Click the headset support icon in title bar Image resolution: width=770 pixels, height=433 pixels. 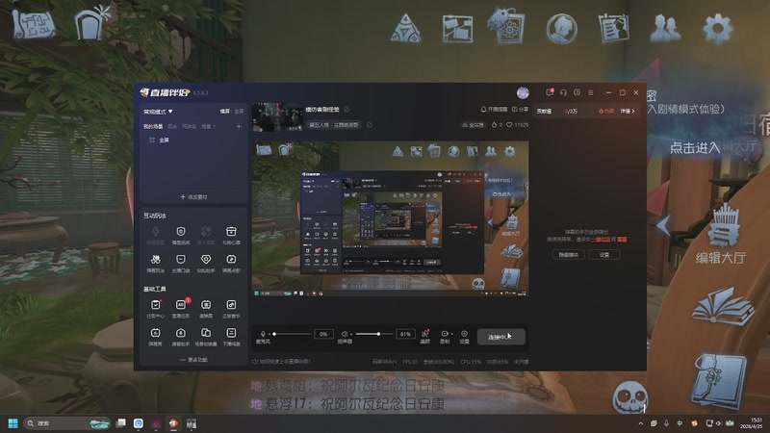tap(563, 92)
